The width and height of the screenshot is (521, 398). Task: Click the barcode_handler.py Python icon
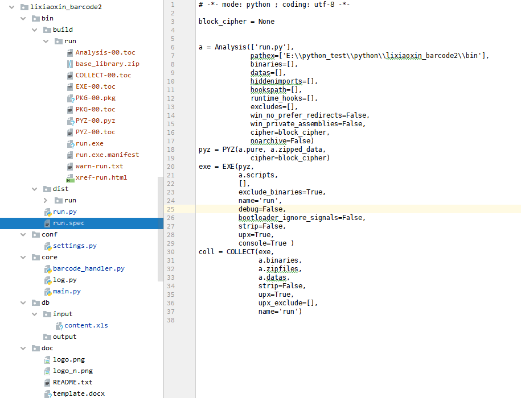pos(47,269)
